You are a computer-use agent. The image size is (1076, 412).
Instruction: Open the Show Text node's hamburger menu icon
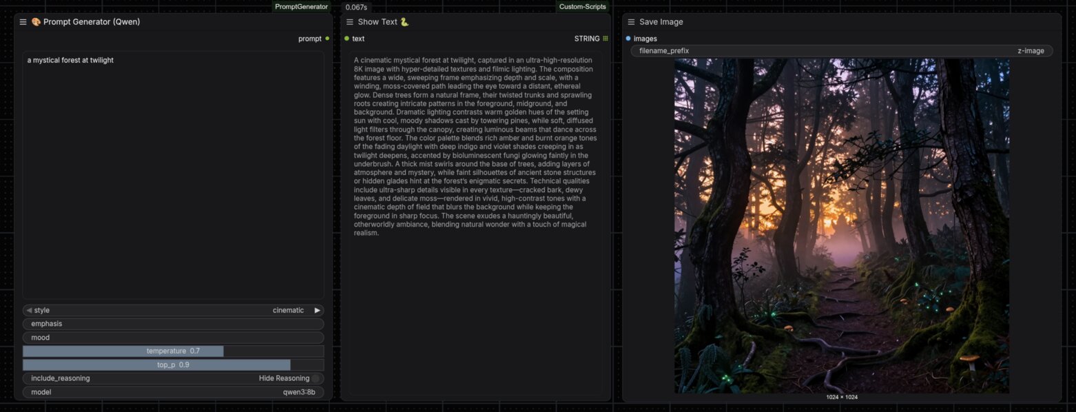(349, 22)
